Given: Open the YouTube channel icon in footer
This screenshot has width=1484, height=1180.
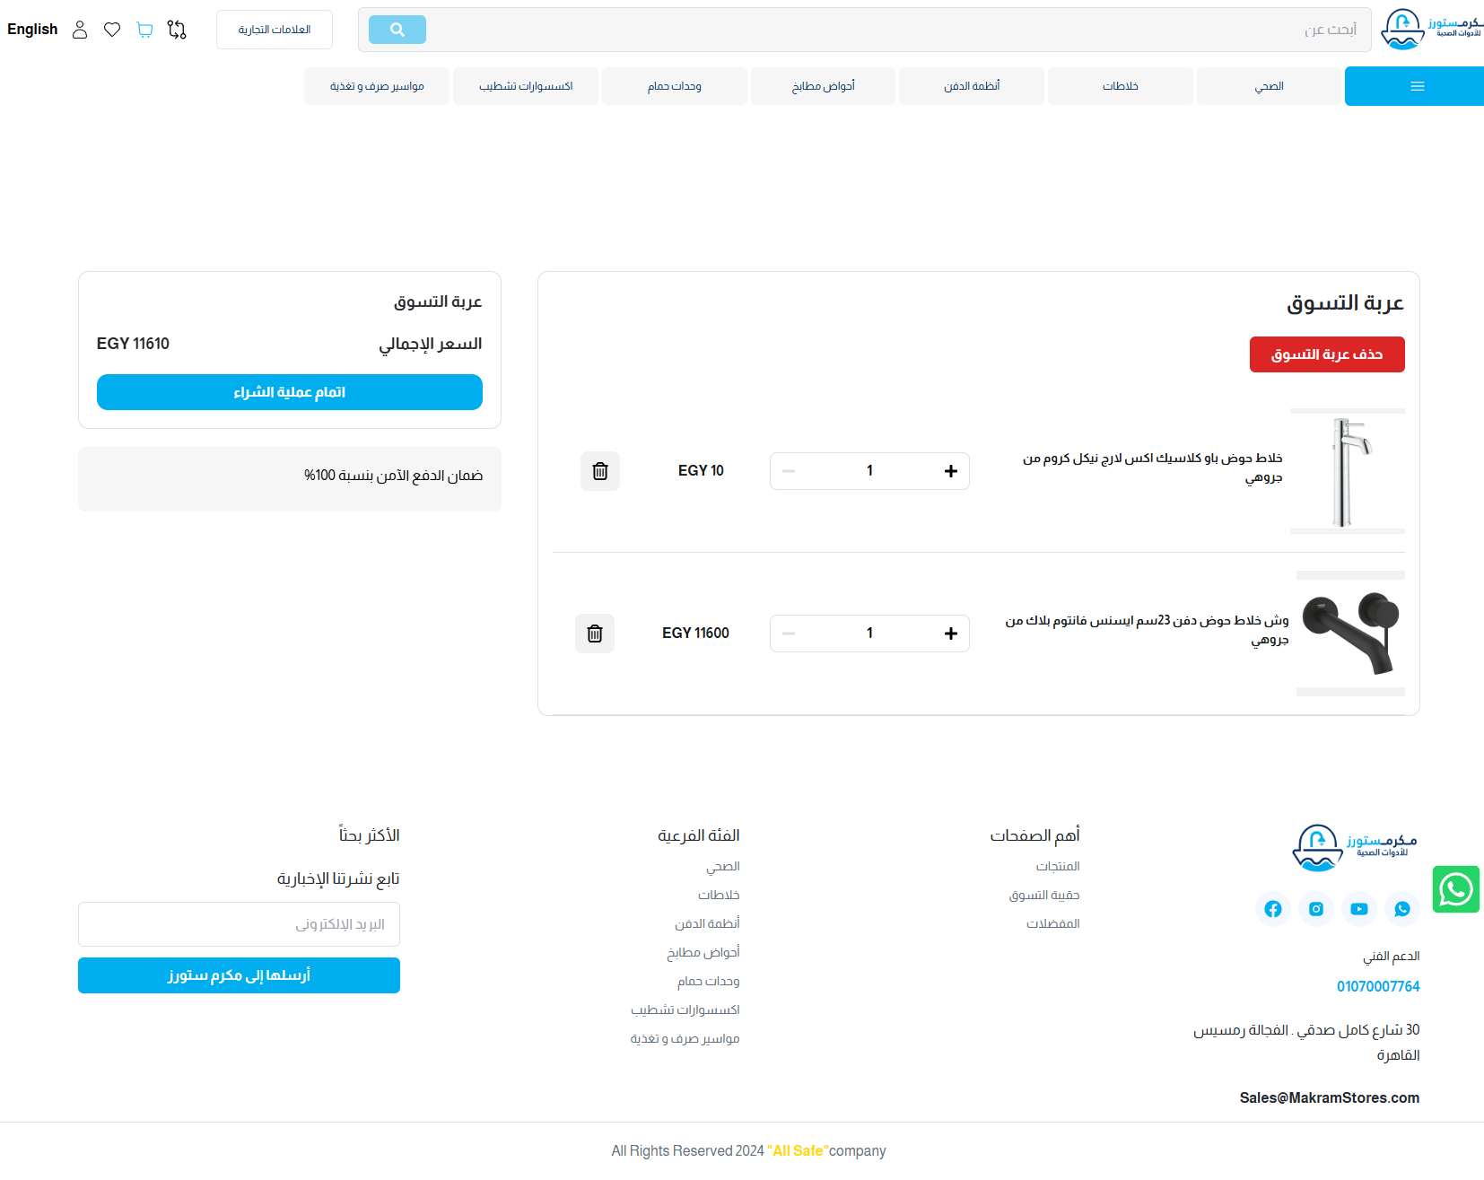Looking at the screenshot, I should click(x=1358, y=909).
